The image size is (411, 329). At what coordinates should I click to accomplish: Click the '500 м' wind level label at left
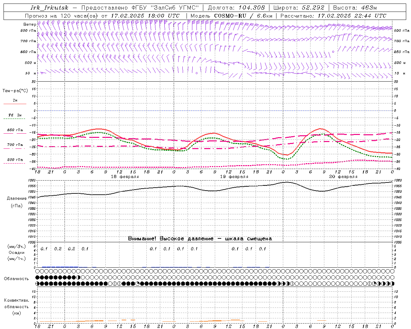31,63
